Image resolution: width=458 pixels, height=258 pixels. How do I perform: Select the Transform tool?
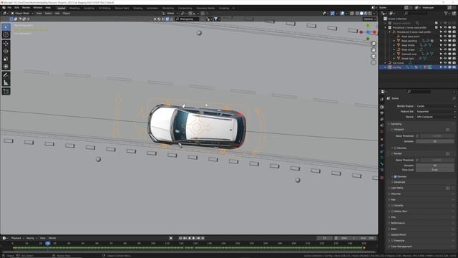[6, 67]
